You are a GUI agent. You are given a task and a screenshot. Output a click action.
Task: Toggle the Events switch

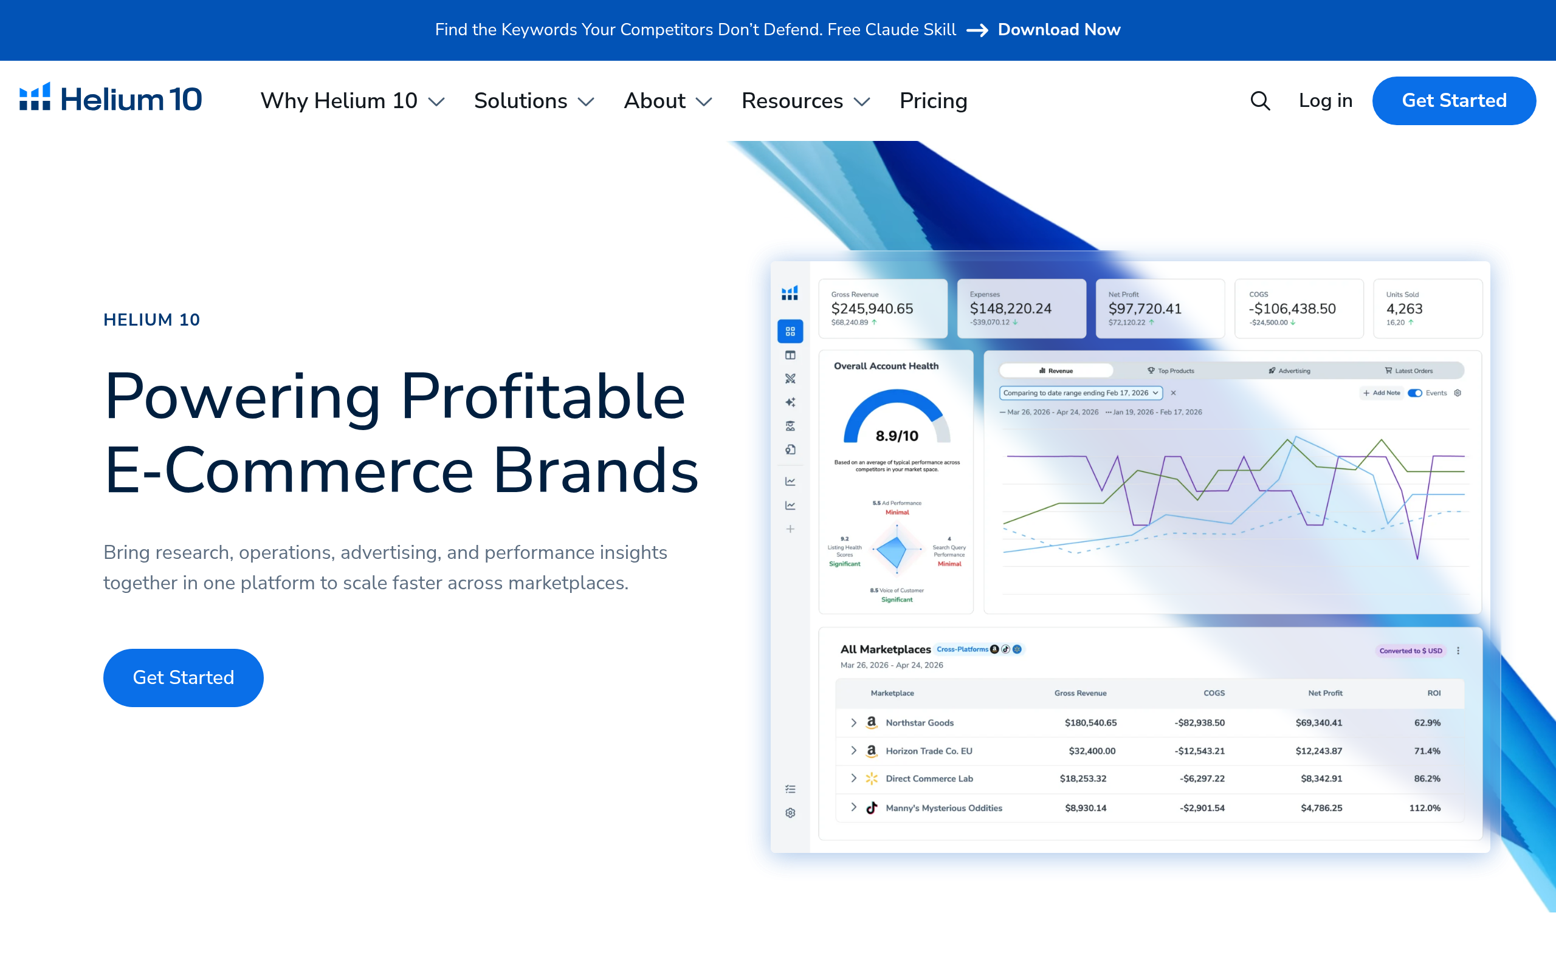click(1414, 393)
